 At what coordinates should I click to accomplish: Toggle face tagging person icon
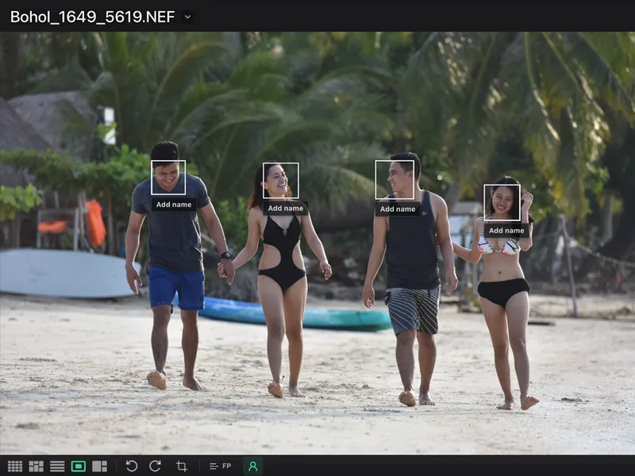coord(252,466)
